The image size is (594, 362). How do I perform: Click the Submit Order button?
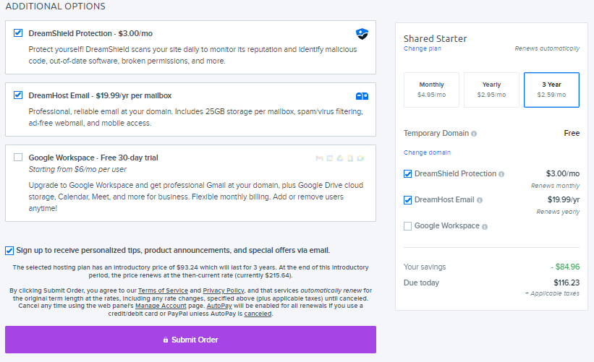click(x=190, y=340)
